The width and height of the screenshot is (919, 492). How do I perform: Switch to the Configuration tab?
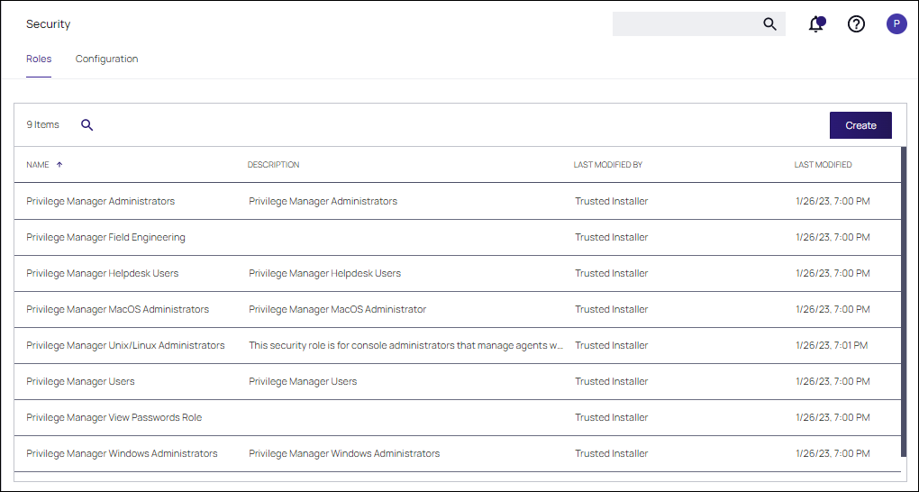tap(106, 59)
